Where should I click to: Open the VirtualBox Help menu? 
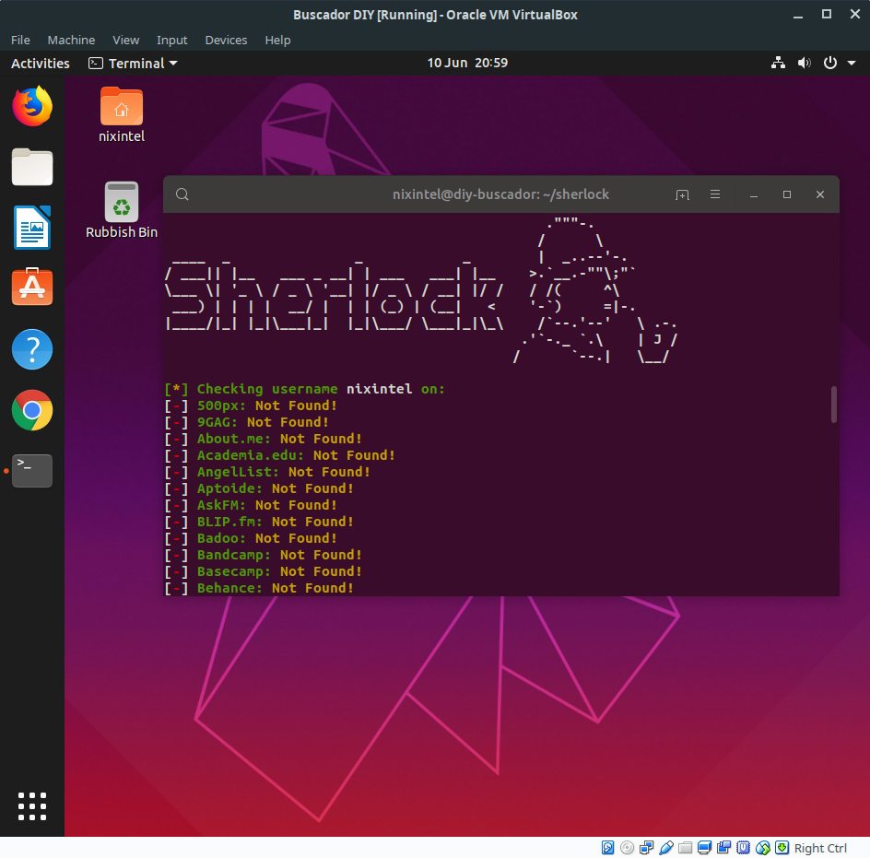coord(277,40)
